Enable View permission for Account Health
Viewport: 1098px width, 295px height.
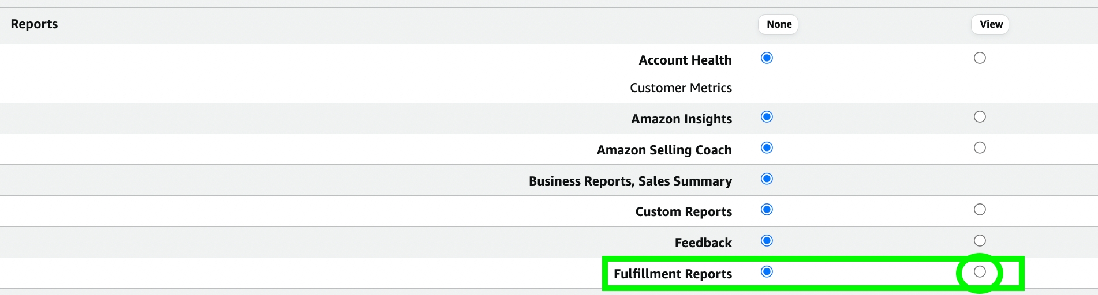pyautogui.click(x=979, y=58)
